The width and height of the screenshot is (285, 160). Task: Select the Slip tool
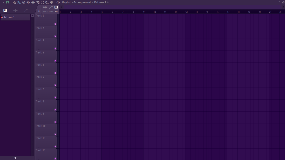point(33,2)
